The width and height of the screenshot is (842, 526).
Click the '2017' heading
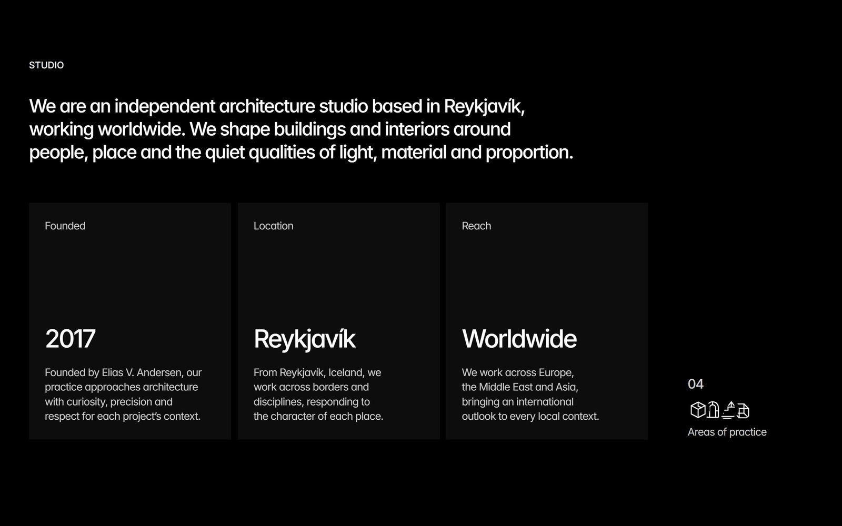70,339
